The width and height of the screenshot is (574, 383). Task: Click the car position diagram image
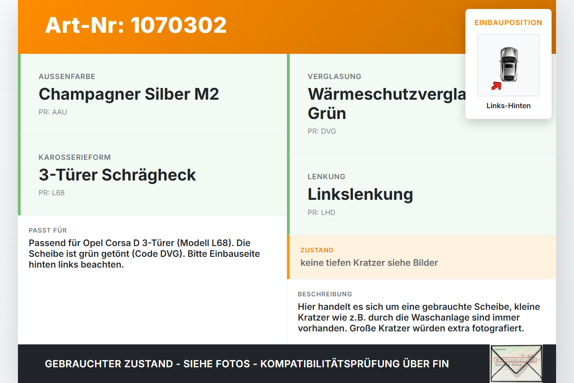pos(509,65)
